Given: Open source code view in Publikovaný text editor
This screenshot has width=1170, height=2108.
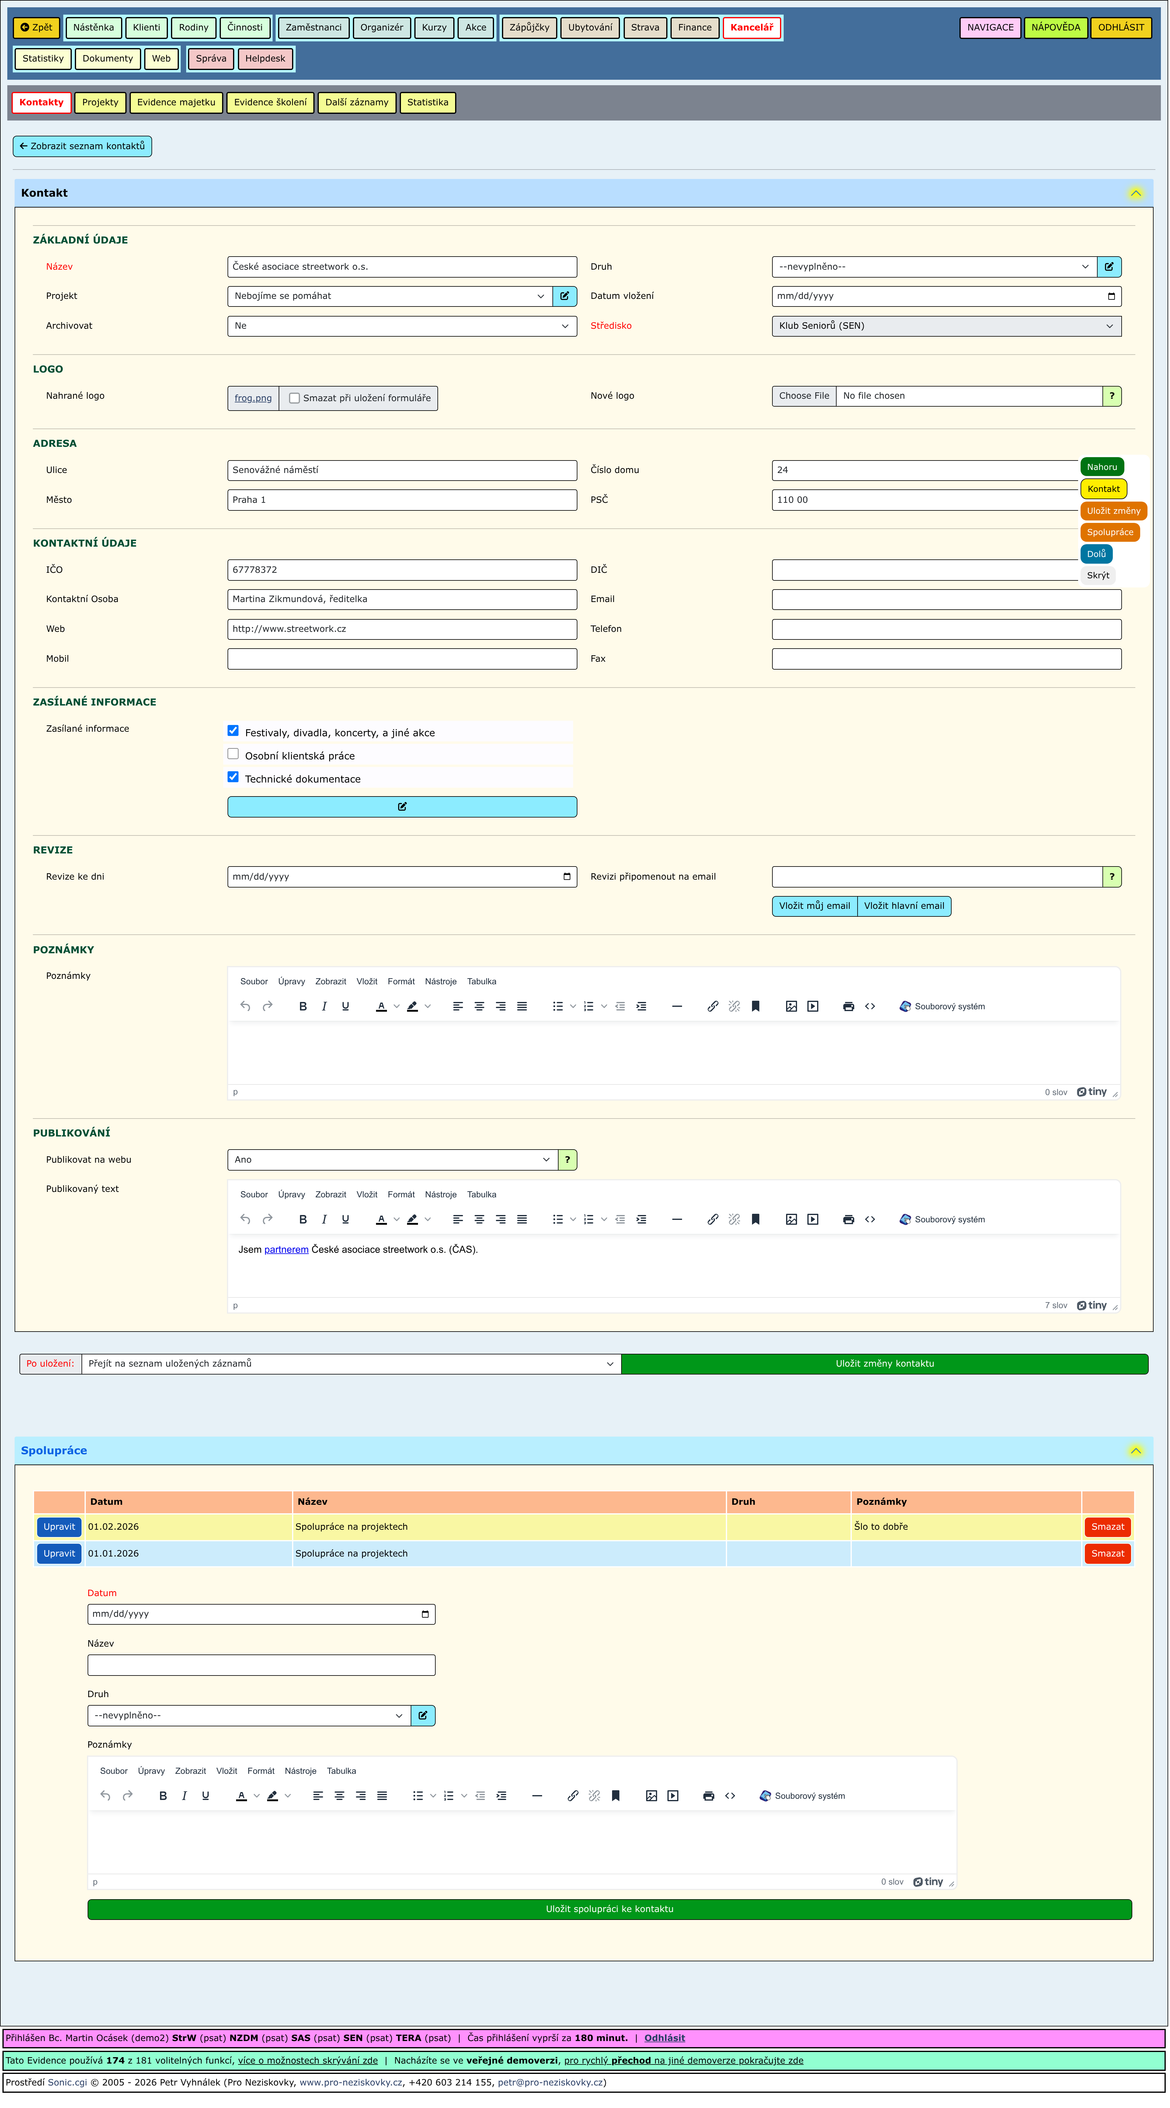Looking at the screenshot, I should (x=870, y=1219).
